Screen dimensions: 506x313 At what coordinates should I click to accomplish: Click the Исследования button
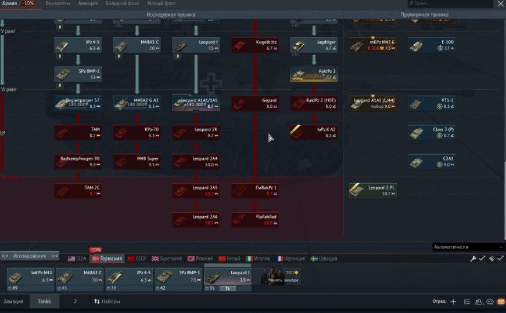pos(30,256)
